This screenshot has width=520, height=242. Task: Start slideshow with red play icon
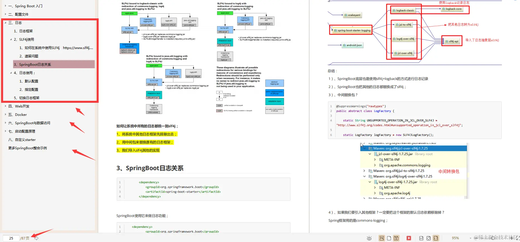pyautogui.click(x=409, y=238)
